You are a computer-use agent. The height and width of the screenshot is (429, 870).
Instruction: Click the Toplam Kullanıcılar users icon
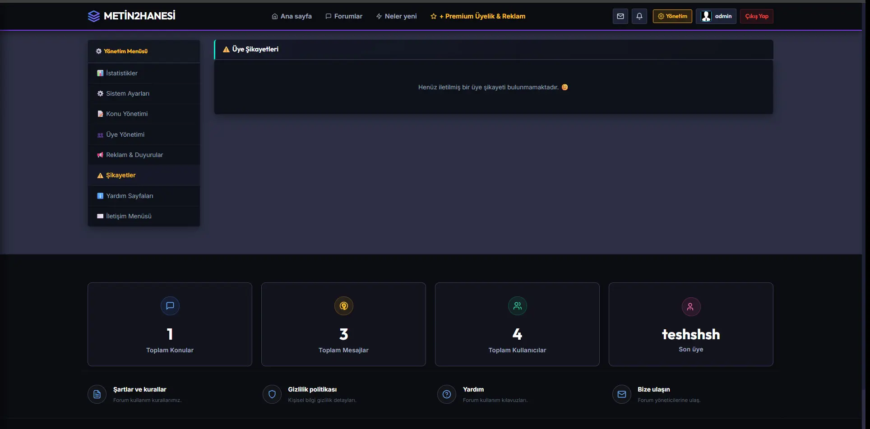(x=518, y=306)
